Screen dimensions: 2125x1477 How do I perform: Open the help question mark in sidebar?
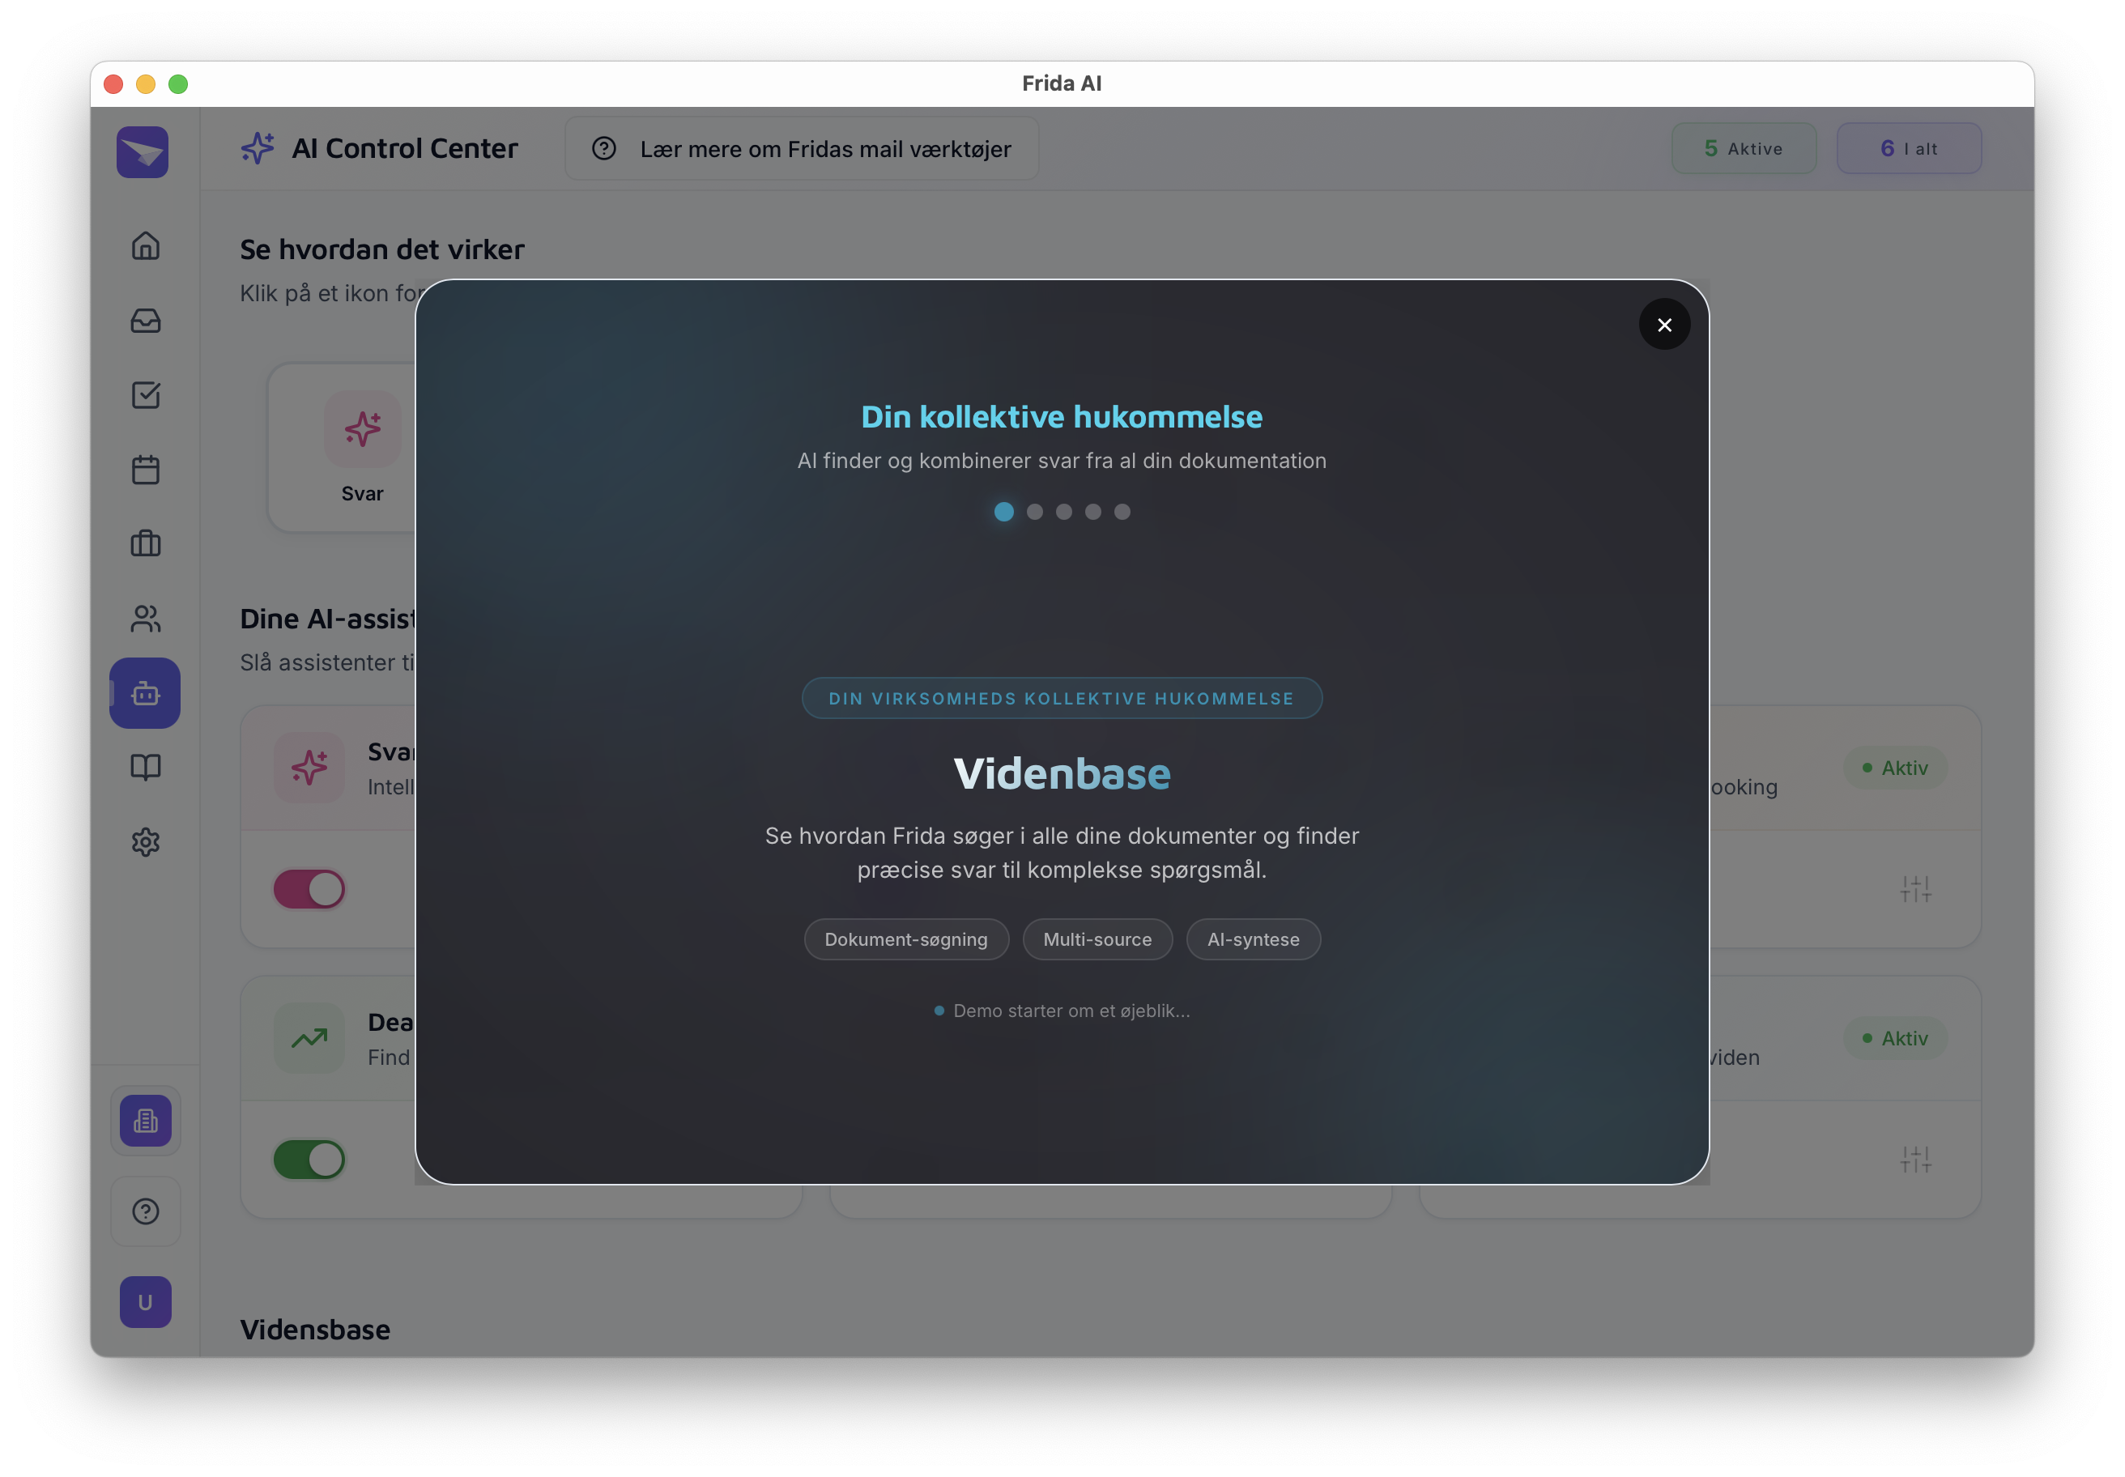coord(145,1211)
